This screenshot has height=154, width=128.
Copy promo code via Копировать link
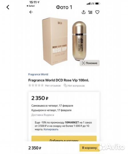click(51, 129)
